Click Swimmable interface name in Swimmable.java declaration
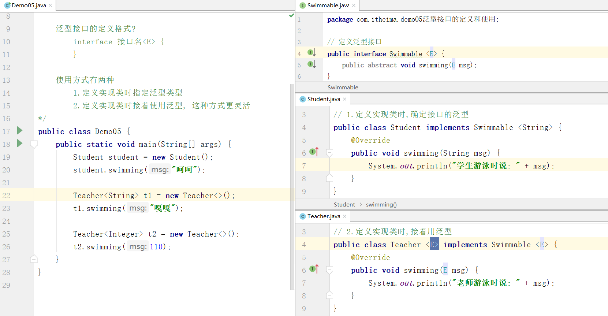 click(x=406, y=54)
